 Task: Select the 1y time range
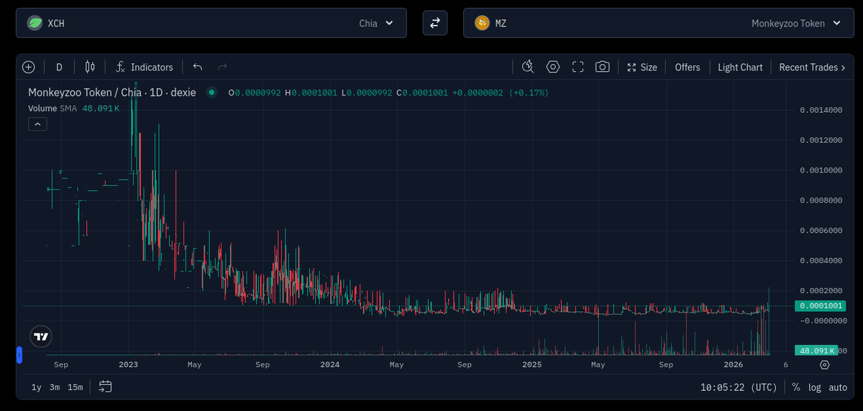tap(36, 387)
